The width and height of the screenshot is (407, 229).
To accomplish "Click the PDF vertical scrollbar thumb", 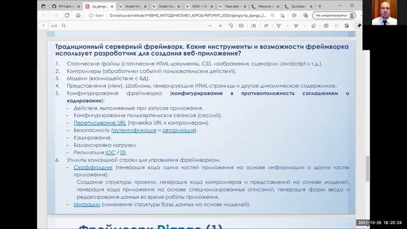I will tap(368, 169).
